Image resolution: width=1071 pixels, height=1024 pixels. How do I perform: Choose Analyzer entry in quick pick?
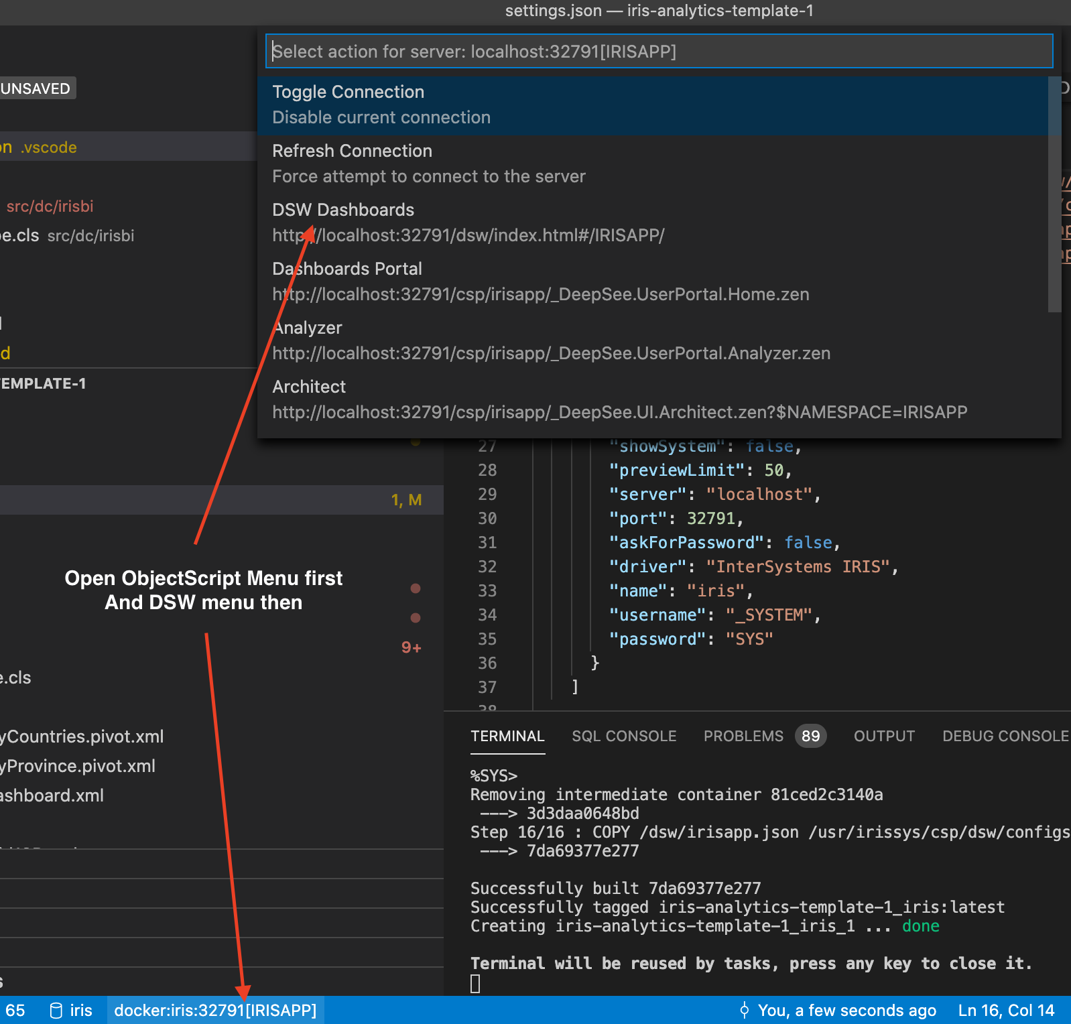653,341
